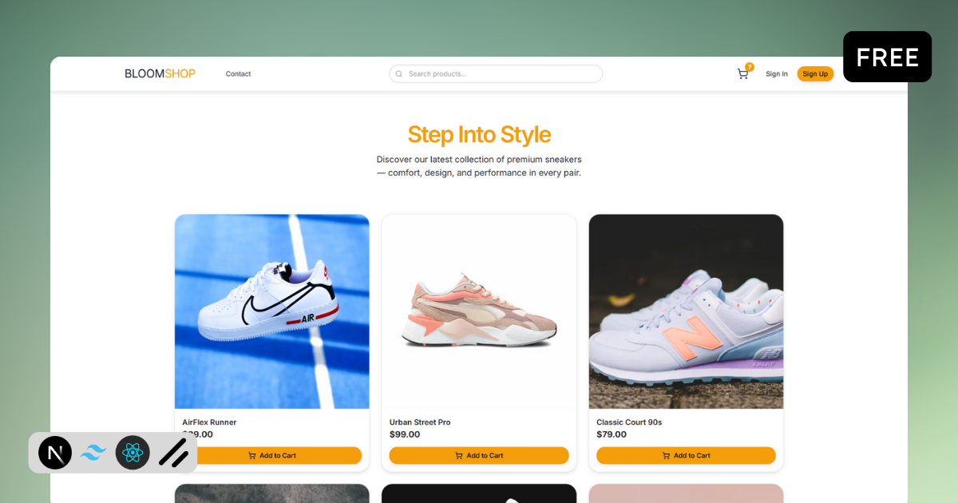Screen dimensions: 958x503
Task: Select the Urban Street Pro product title
Action: tap(421, 422)
